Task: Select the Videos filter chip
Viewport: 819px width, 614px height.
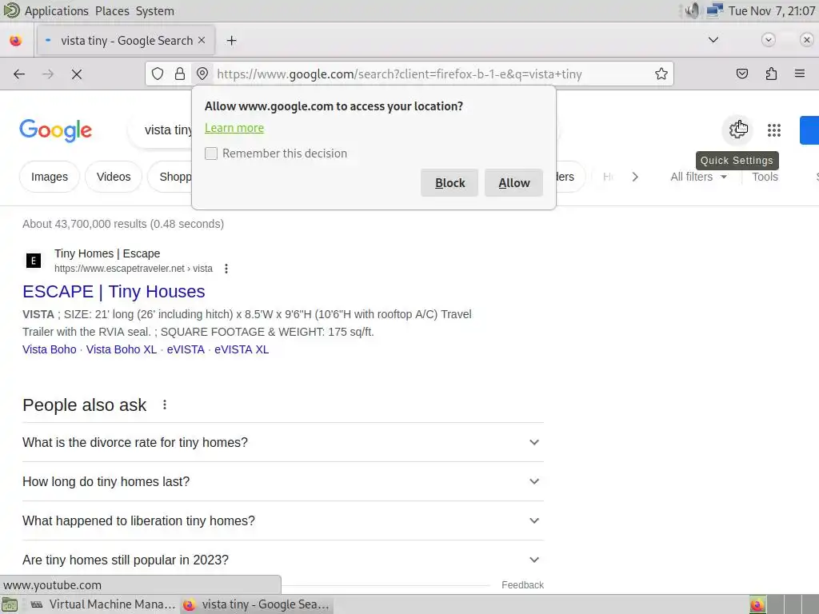Action: click(x=114, y=177)
